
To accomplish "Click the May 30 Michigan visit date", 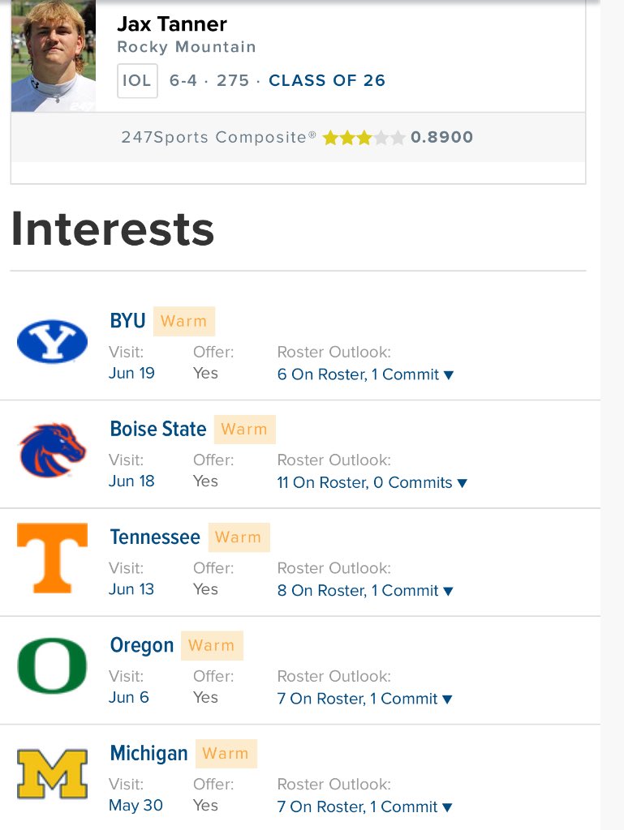I will click(136, 805).
